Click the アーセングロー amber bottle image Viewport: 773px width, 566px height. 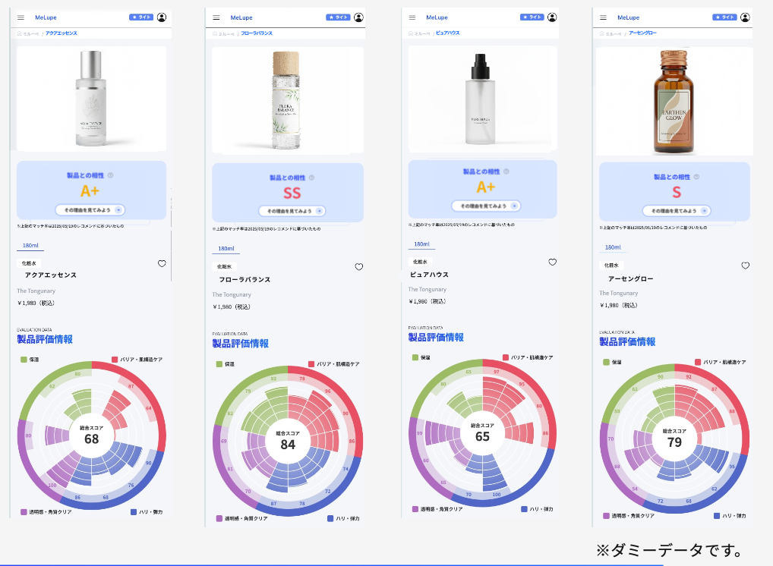point(674,102)
